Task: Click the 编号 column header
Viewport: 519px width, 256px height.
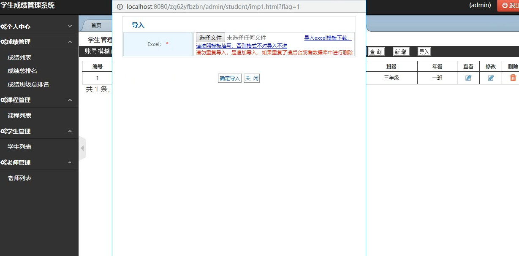Action: (98, 67)
